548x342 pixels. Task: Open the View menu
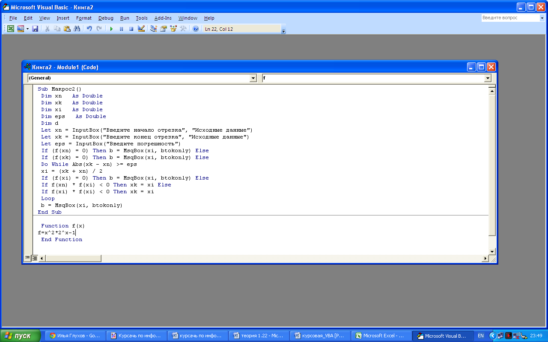tap(45, 18)
